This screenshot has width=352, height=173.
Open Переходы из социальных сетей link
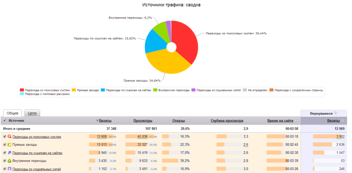37,169
